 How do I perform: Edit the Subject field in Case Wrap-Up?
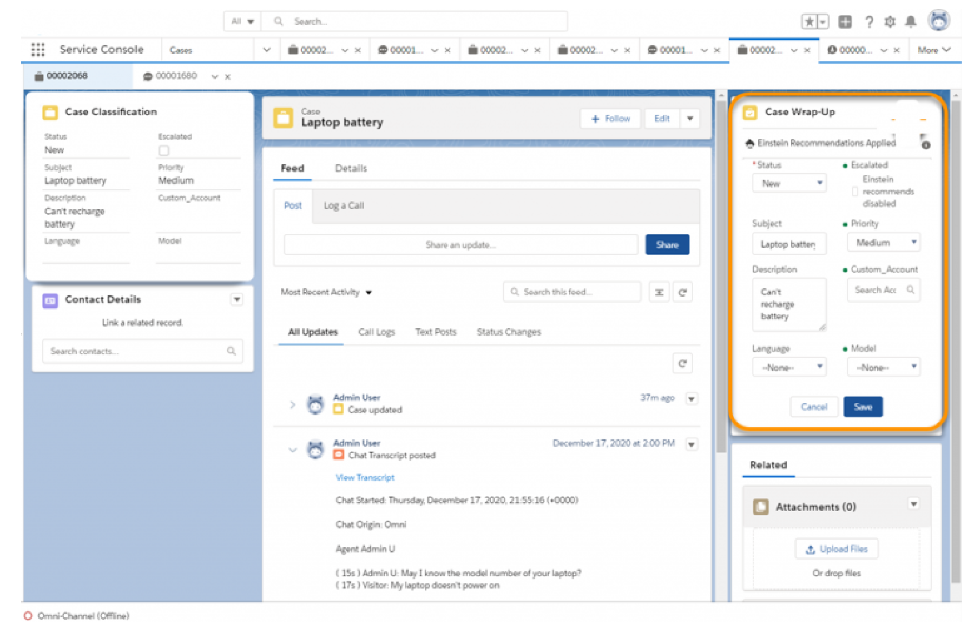[789, 245]
